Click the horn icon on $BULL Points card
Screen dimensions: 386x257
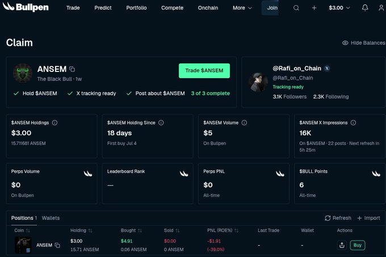point(376,174)
